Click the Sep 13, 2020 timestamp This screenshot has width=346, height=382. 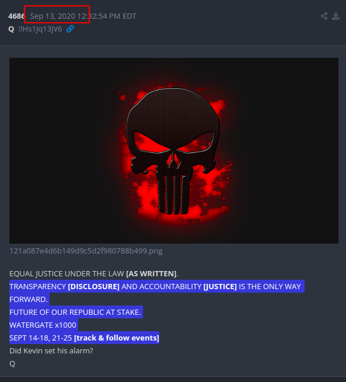point(83,16)
